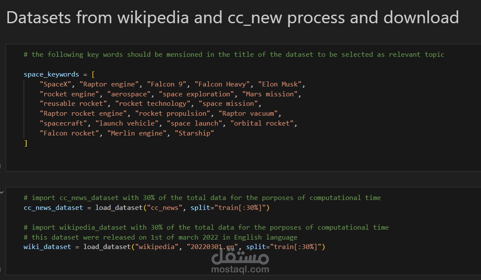Click the split="train[:30%]" argument in cc_news line
The width and height of the screenshot is (481, 280).
pyautogui.click(x=228, y=208)
